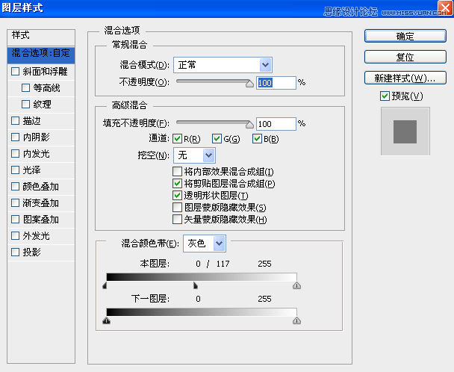
Task: Check 图层蒙版隐藏效果(S)
Action: pyautogui.click(x=177, y=208)
